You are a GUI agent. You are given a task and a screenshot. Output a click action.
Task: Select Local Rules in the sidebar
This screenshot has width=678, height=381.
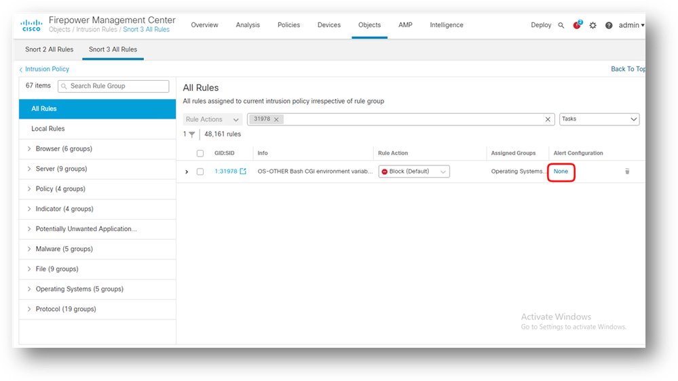pos(97,129)
